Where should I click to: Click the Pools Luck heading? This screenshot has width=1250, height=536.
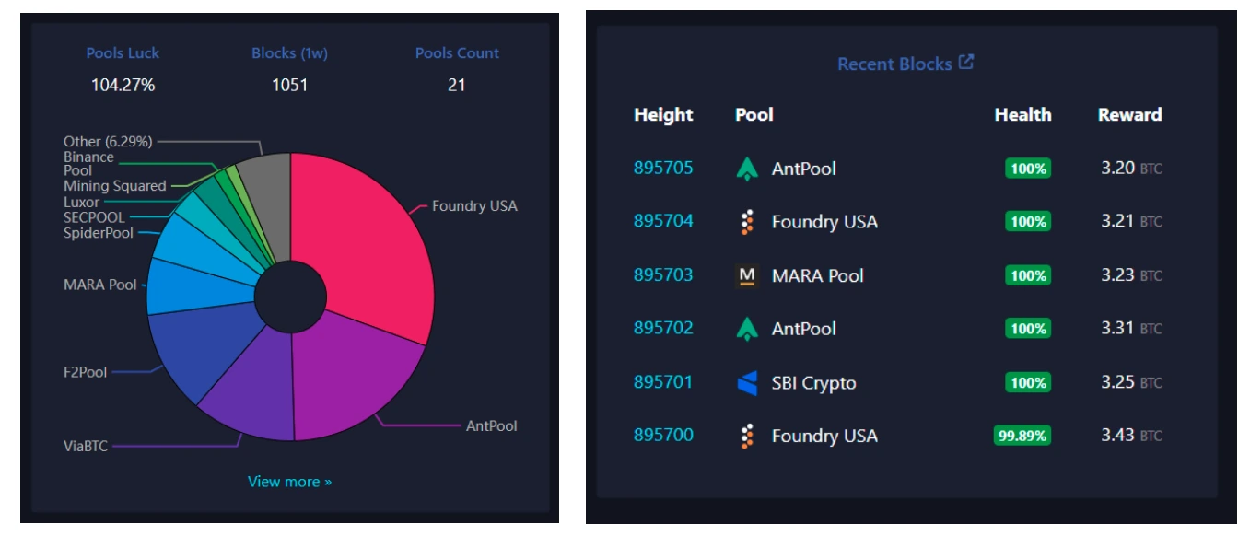pos(123,53)
